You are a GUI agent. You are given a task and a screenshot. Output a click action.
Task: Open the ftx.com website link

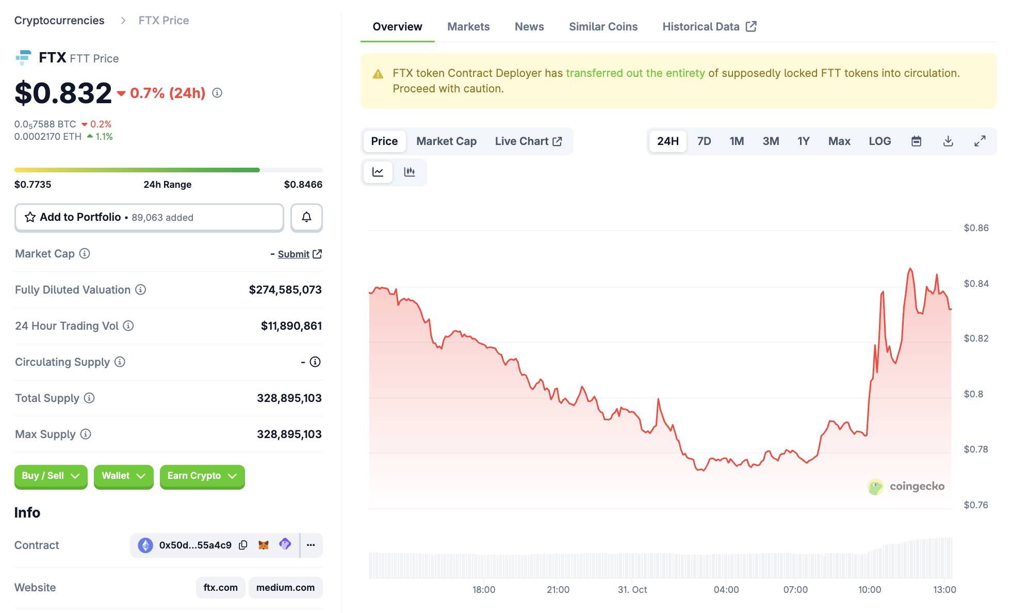point(220,587)
